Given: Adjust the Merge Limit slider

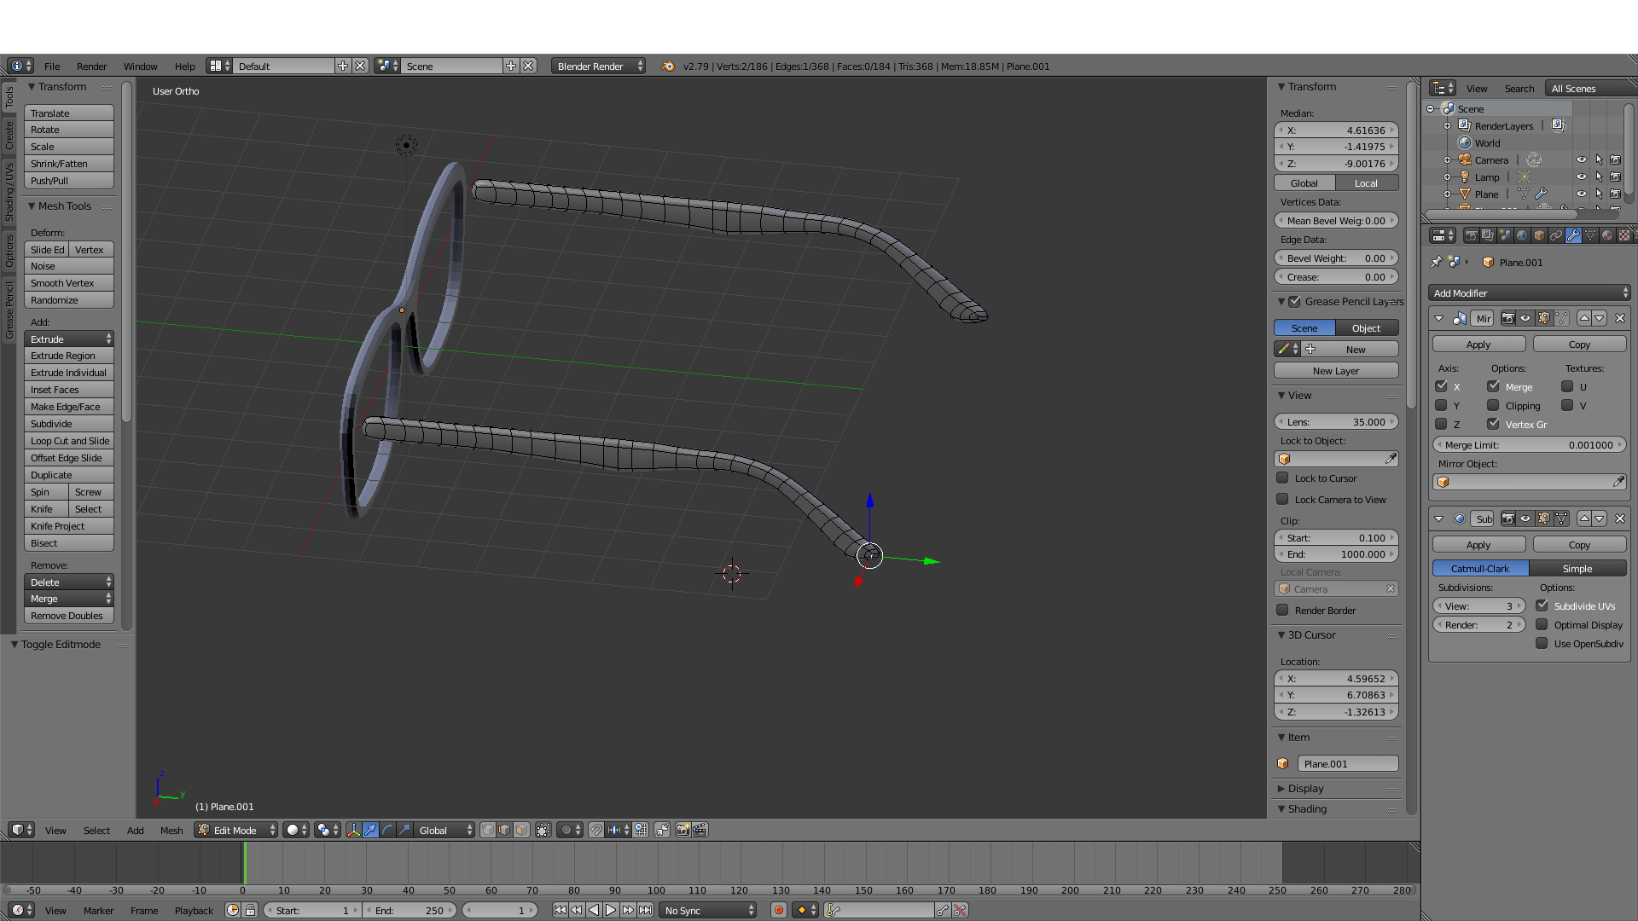Looking at the screenshot, I should coord(1530,445).
